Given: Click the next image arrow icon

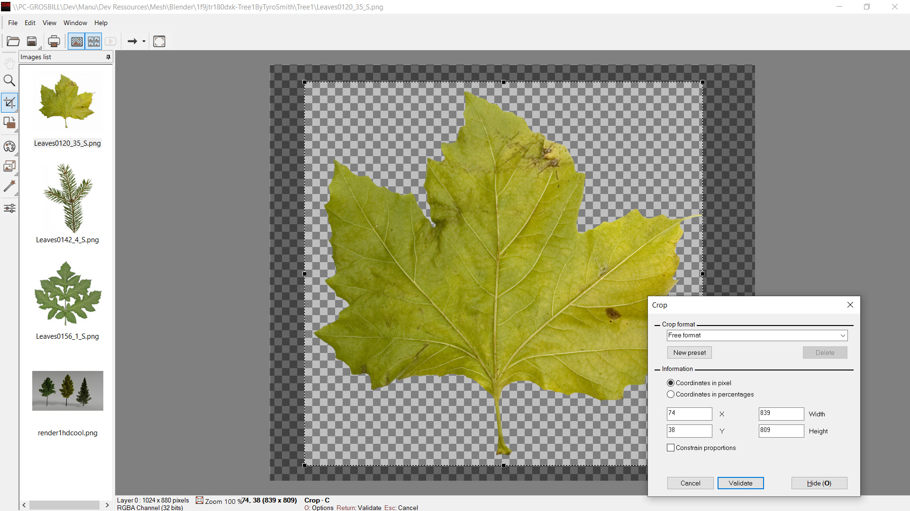Looking at the screenshot, I should click(x=133, y=41).
